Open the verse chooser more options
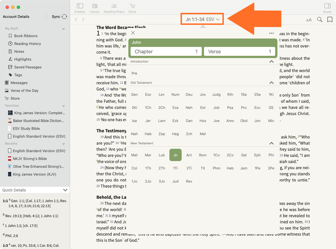Image resolution: width=336 pixels, height=249 pixels. click(x=272, y=33)
